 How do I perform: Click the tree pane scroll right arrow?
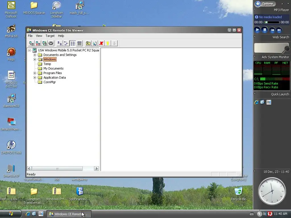(96, 169)
